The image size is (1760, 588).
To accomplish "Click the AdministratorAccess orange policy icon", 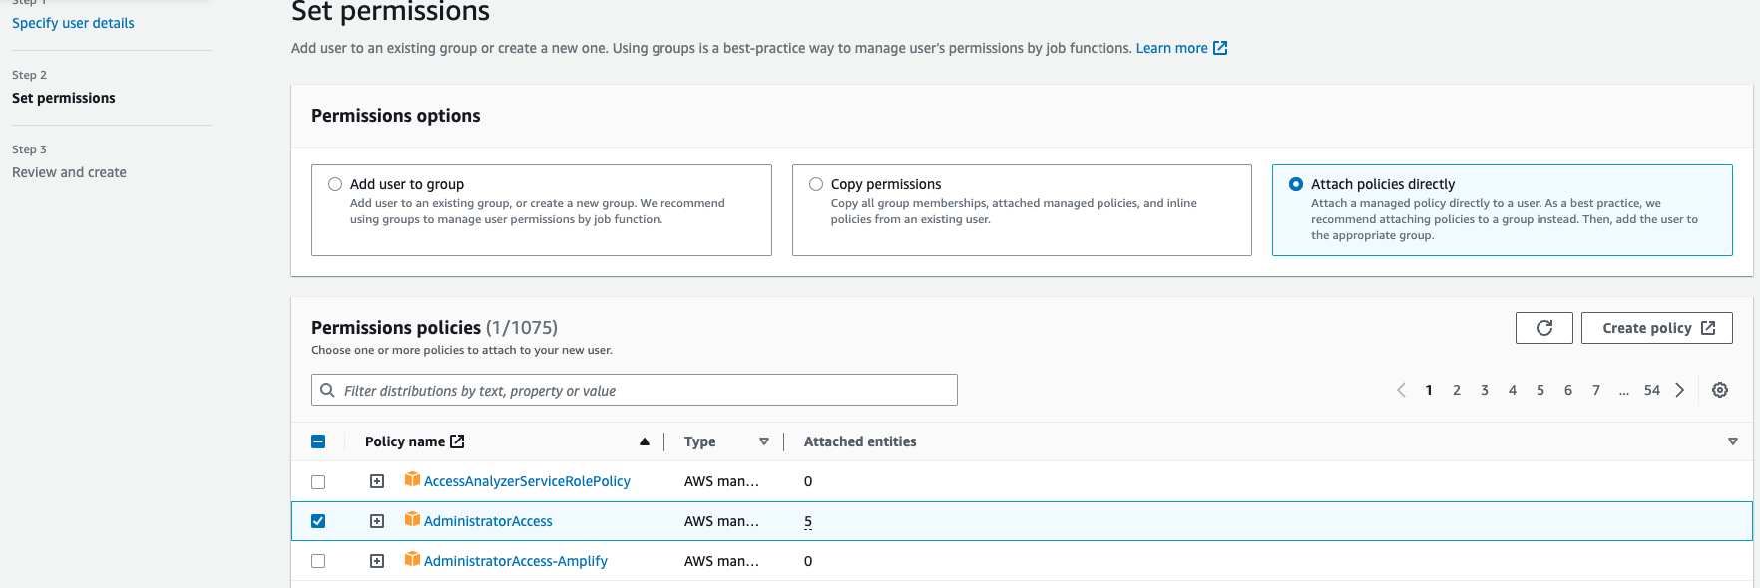I will coord(412,520).
